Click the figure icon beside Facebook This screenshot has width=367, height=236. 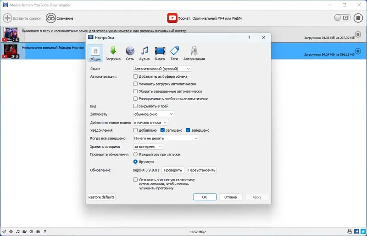[350, 231]
